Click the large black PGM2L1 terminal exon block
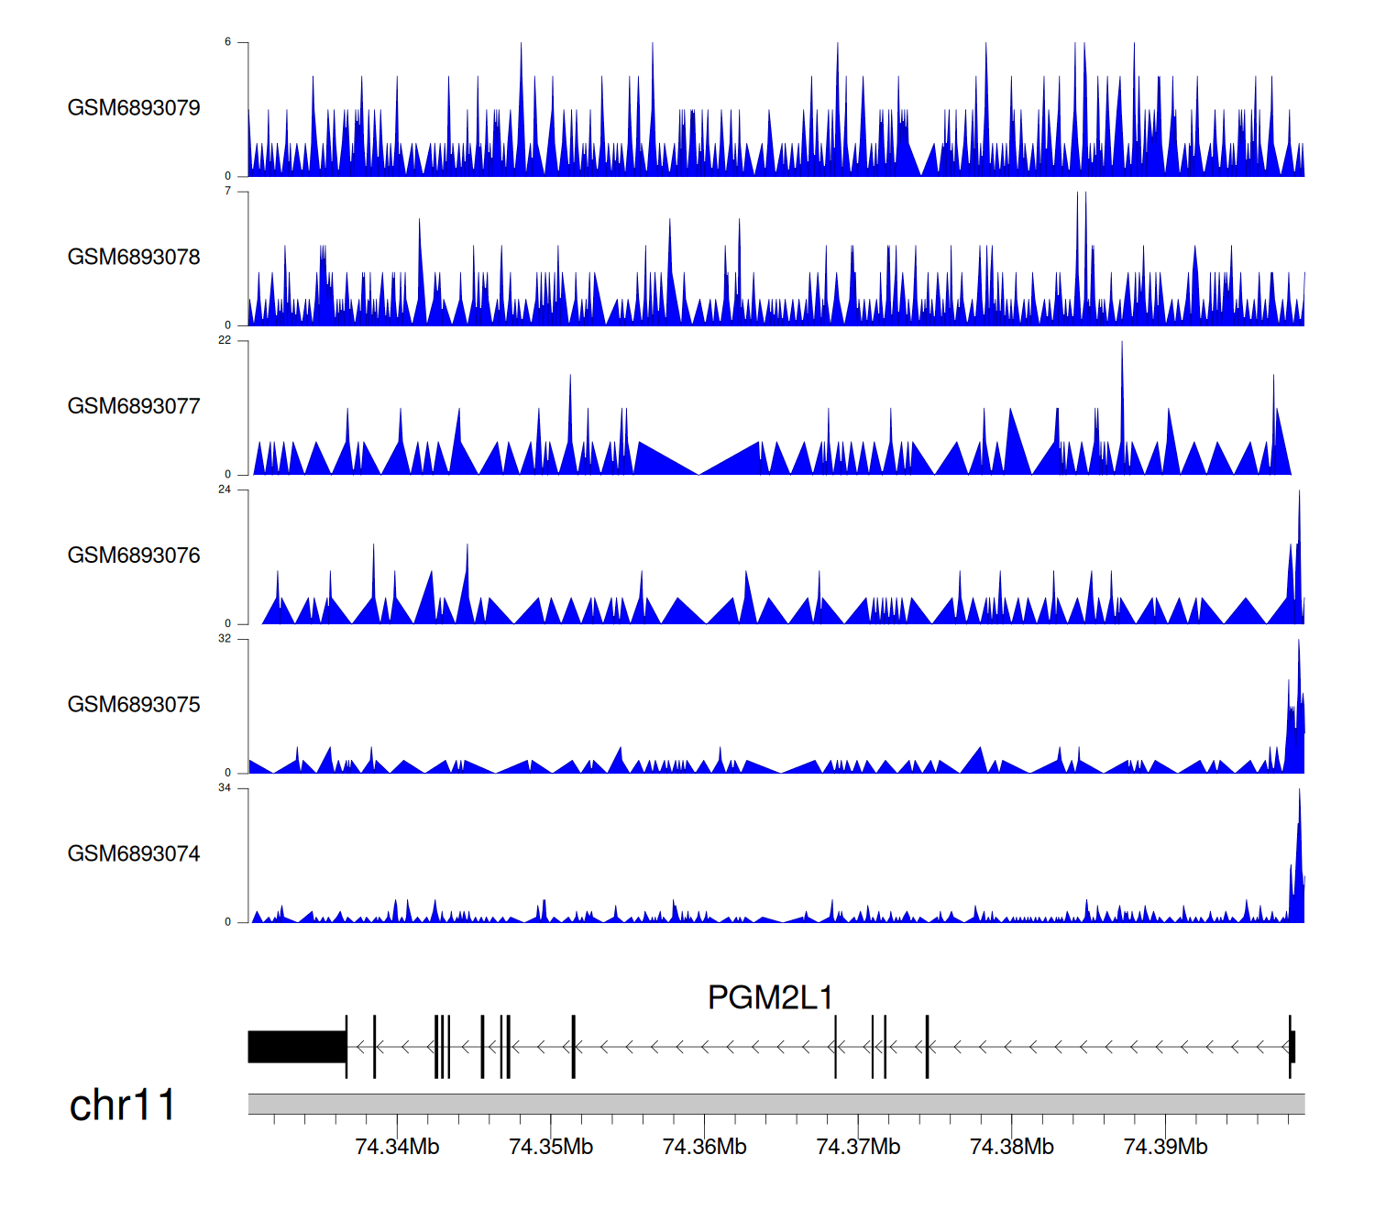 (296, 1047)
